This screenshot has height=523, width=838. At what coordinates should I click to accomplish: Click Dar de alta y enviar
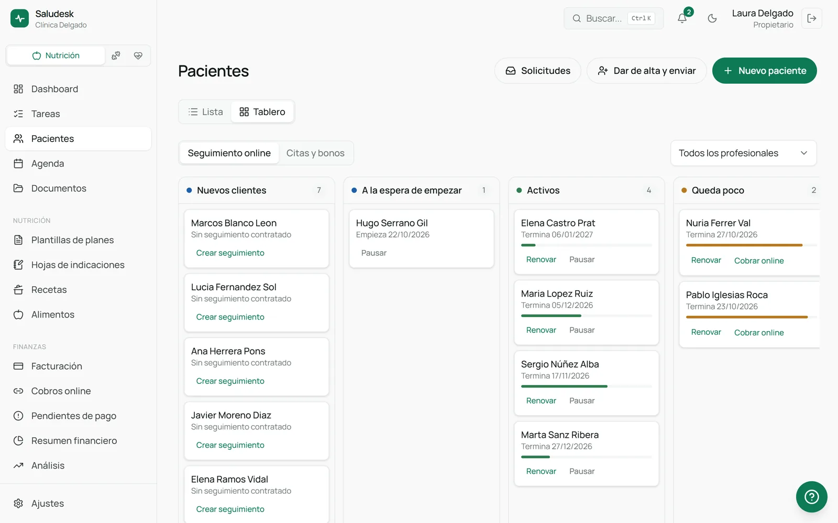coord(647,71)
